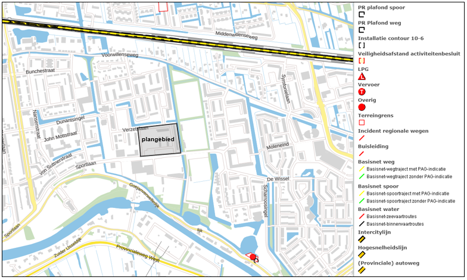Image resolution: width=467 pixels, height=280 pixels.
Task: Click the Basisnet spoor legend heading
Action: 378,186
